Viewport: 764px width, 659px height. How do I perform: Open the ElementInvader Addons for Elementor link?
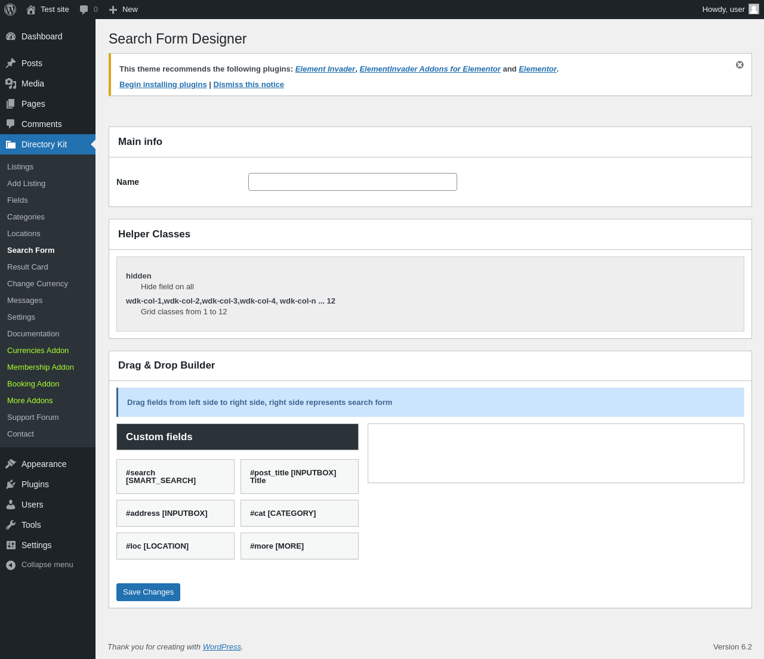coord(430,69)
